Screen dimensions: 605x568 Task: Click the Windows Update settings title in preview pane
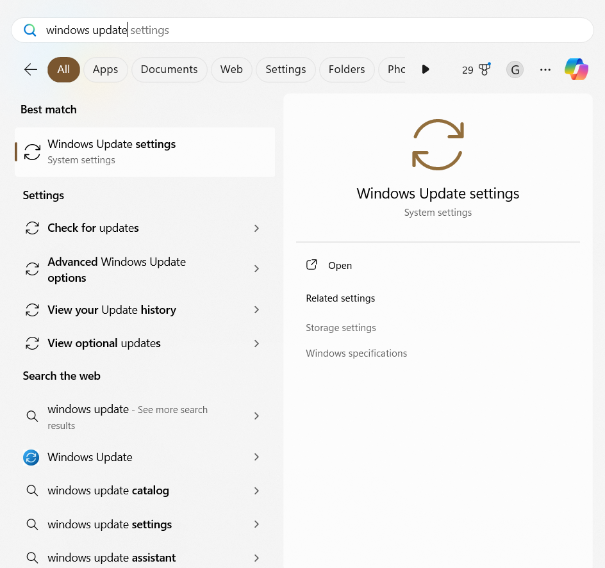(438, 193)
